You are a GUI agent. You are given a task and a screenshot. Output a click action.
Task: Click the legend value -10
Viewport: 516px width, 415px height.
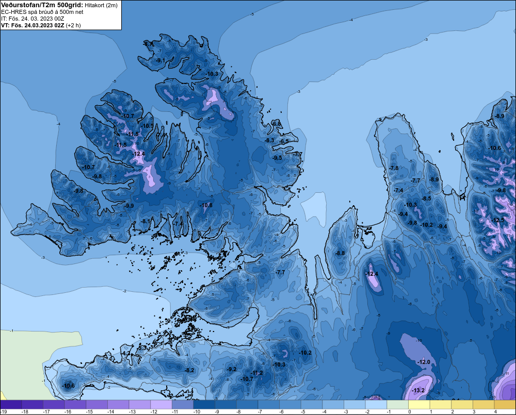point(197,412)
